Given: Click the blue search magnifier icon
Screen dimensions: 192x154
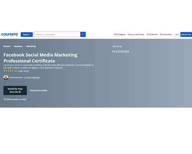Looking at the screenshot, I should pyautogui.click(x=83, y=34).
